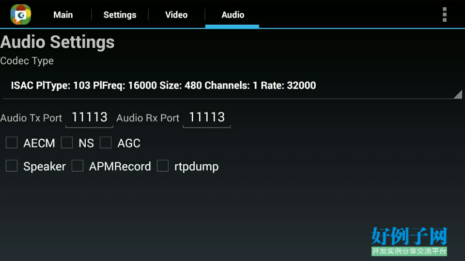Select the Audio tab
This screenshot has width=465, height=261.
pos(233,15)
